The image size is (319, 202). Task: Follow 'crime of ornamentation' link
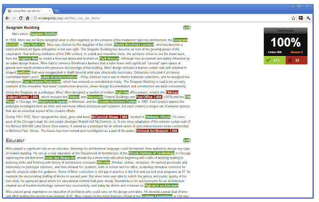(59, 77)
